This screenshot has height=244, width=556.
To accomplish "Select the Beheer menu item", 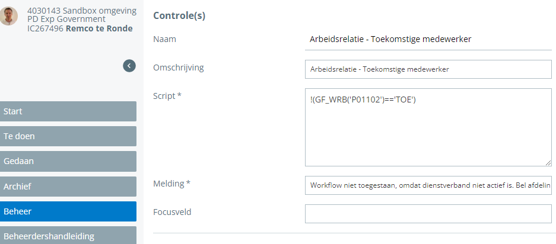I will (x=68, y=211).
